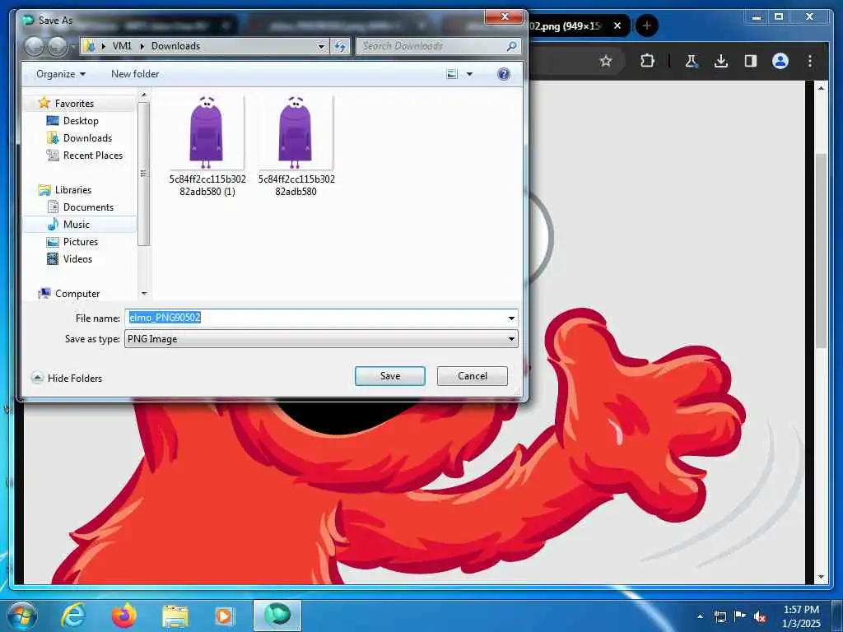
Task: Click the File name input field
Action: click(314, 318)
